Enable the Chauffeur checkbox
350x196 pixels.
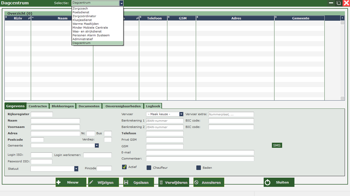tap(149, 167)
